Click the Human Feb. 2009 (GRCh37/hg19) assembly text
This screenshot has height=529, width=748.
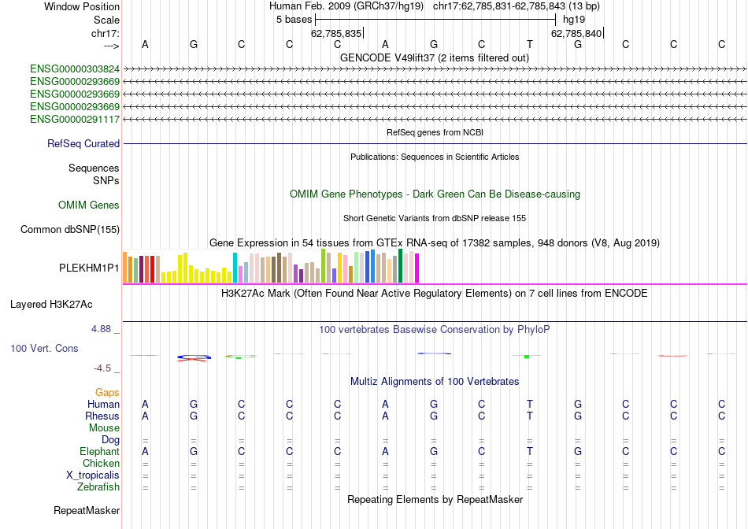point(346,6)
